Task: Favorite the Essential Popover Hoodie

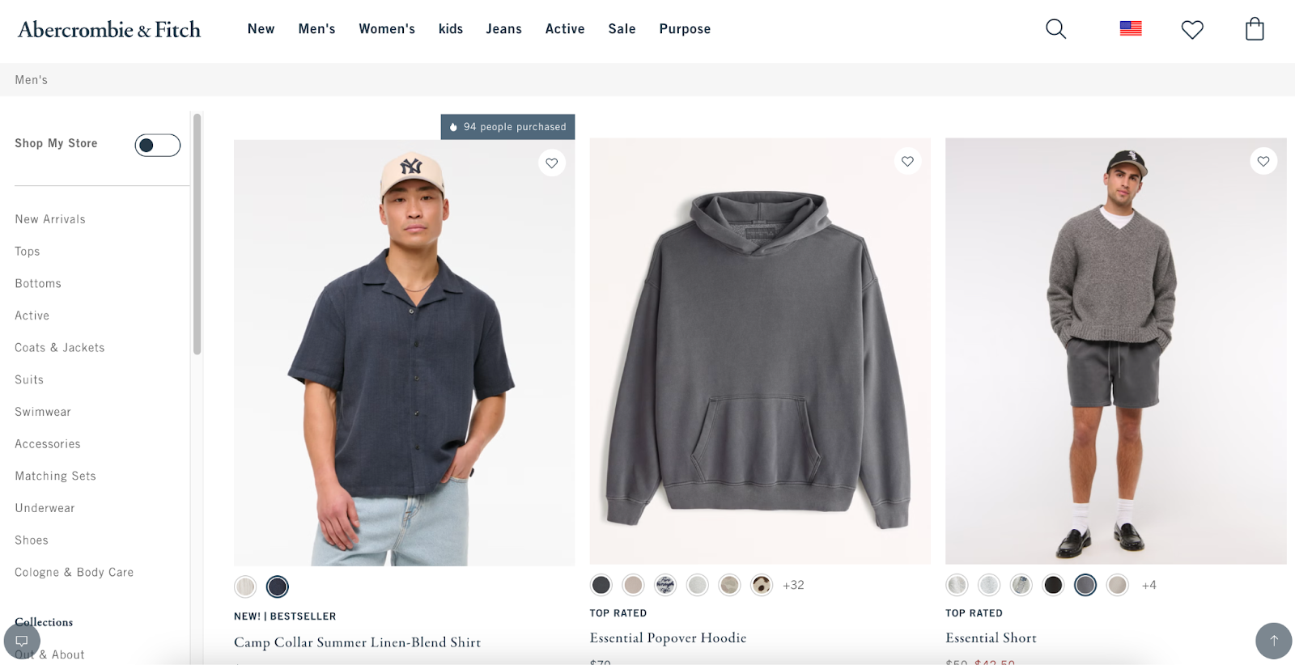Action: click(907, 161)
